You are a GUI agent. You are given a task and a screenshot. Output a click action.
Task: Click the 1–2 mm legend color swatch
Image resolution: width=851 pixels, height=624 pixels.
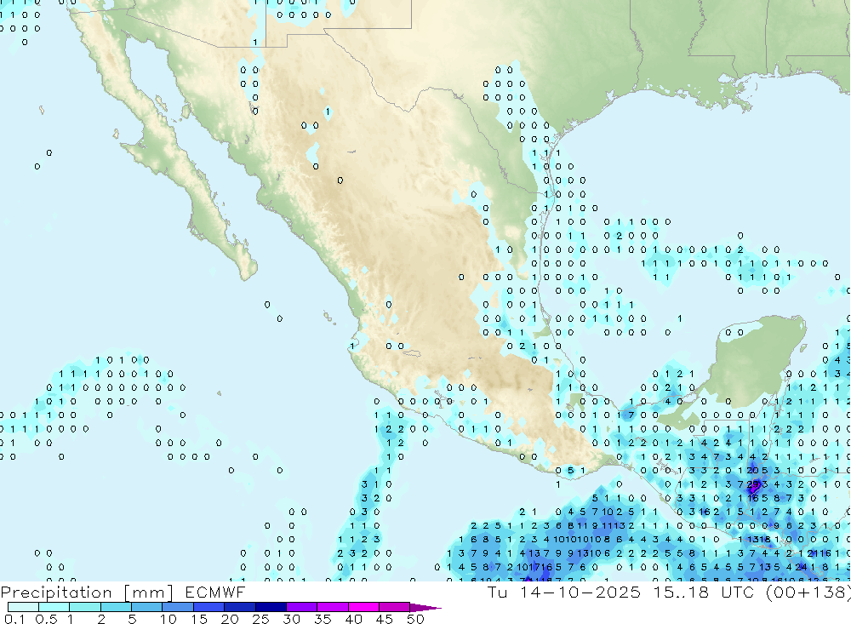click(85, 607)
